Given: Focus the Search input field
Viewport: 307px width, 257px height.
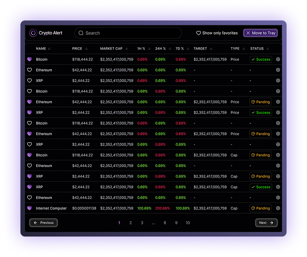Looking at the screenshot, I should point(129,33).
